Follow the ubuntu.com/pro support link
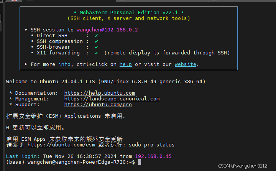 point(98,105)
